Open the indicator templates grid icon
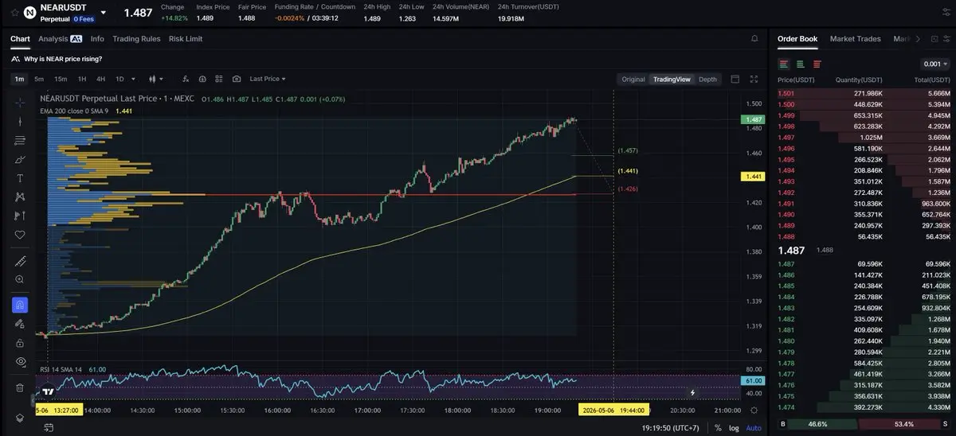Screen dimensions: 956x436 tap(219, 79)
